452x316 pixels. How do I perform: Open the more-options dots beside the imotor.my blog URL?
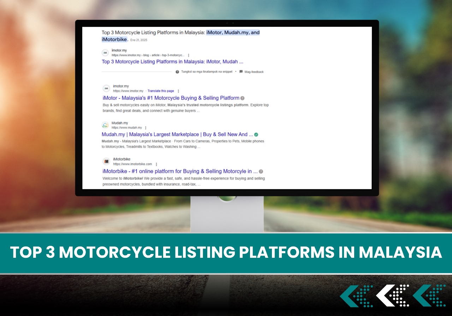coord(189,55)
